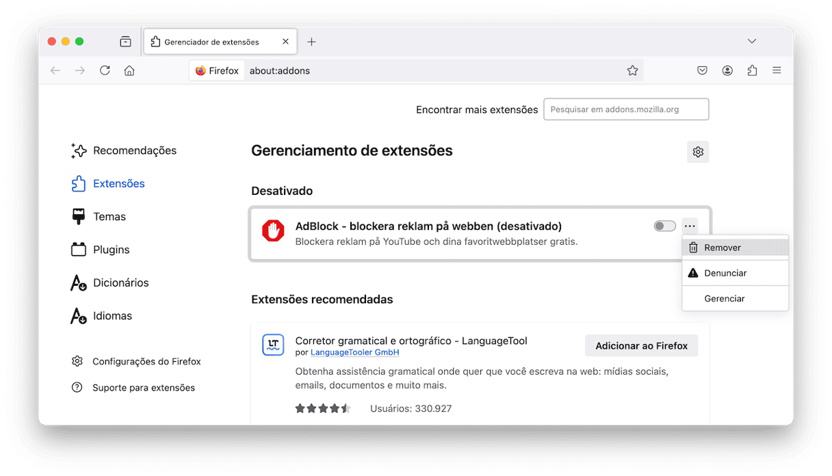Choose Gerenciar from the context menu
This screenshot has width=832, height=476.
[x=736, y=298]
